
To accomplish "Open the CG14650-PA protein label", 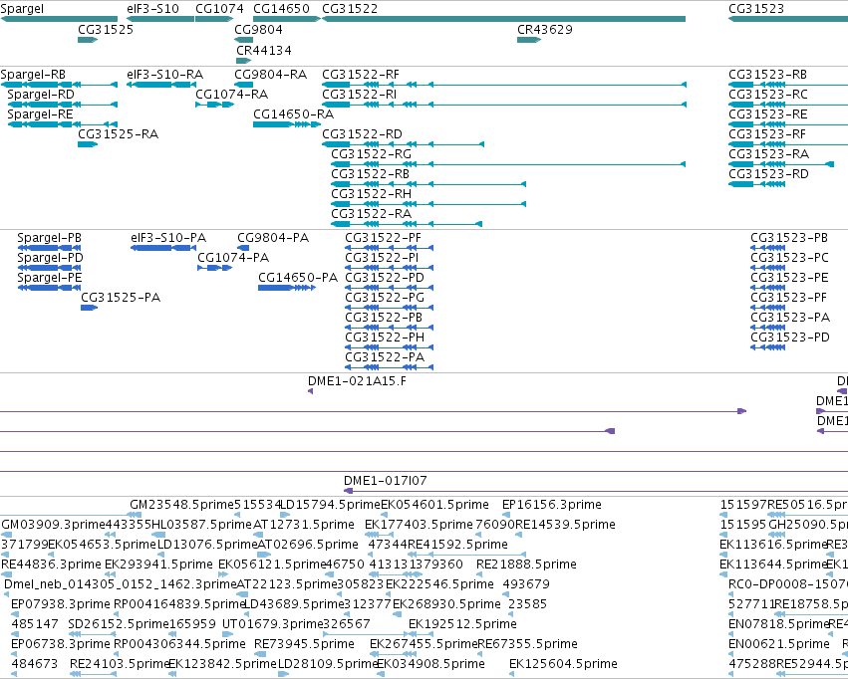I will (x=298, y=278).
